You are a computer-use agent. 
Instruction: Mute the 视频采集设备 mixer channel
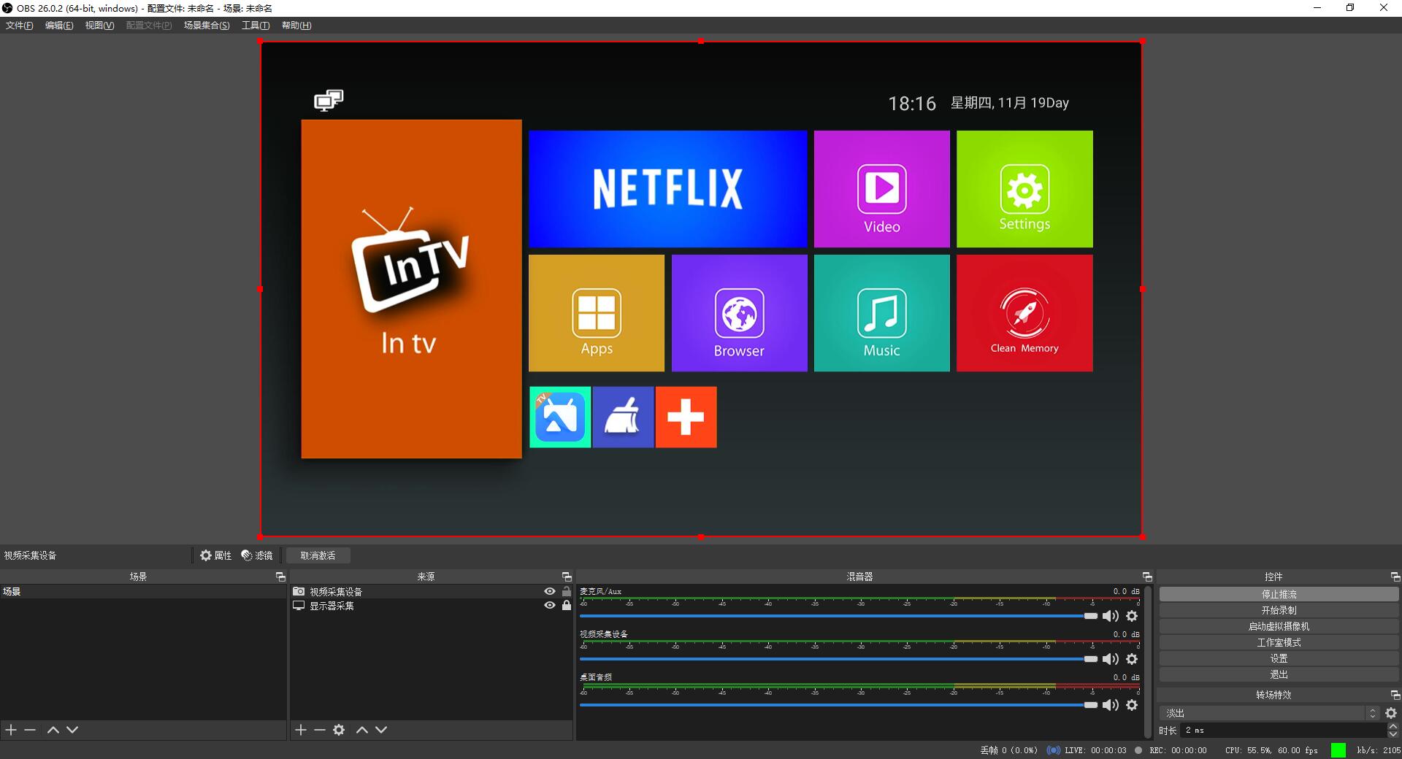1111,659
